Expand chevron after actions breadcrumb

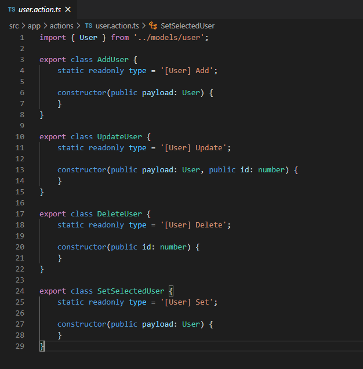78,26
